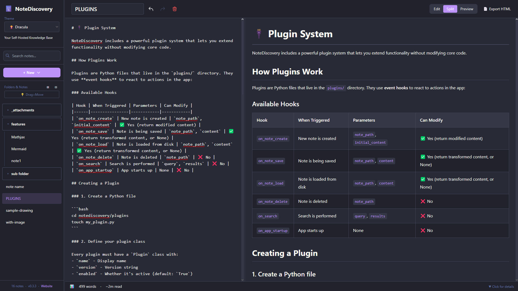Viewport: 518px width, 291px height.
Task: Click the lightbulb icon in Drag=Move hint
Action: [x=22, y=95]
